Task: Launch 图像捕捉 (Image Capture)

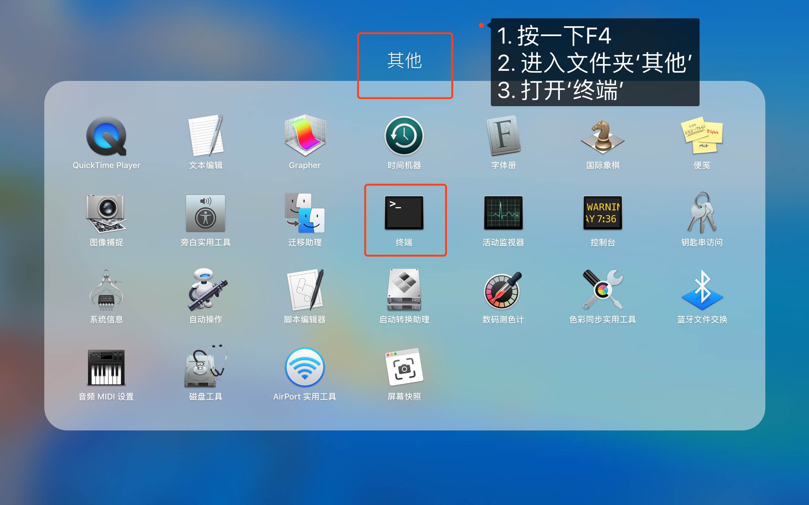Action: tap(106, 214)
